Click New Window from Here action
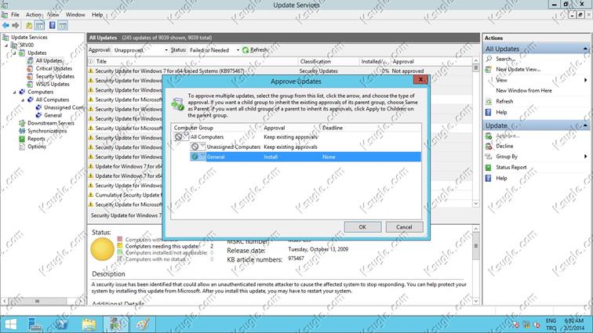The image size is (593, 333). 524,91
